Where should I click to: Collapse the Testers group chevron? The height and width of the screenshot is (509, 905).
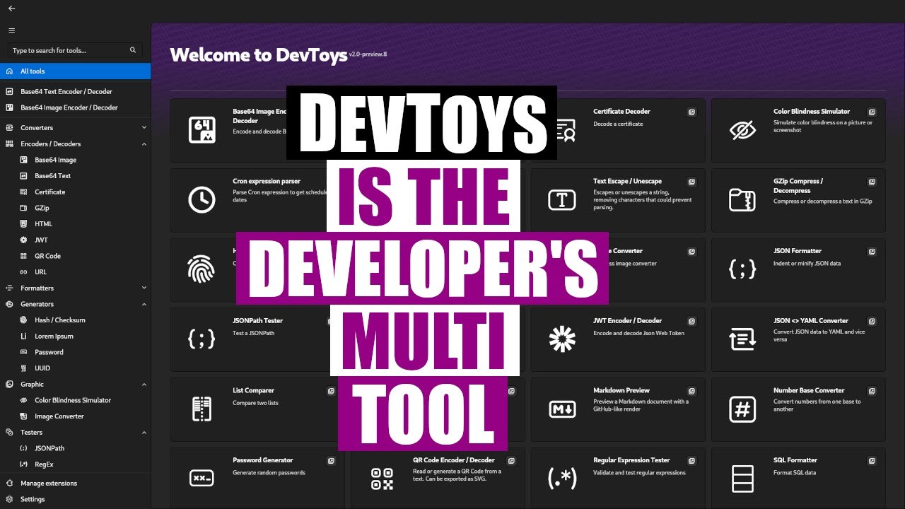point(144,432)
